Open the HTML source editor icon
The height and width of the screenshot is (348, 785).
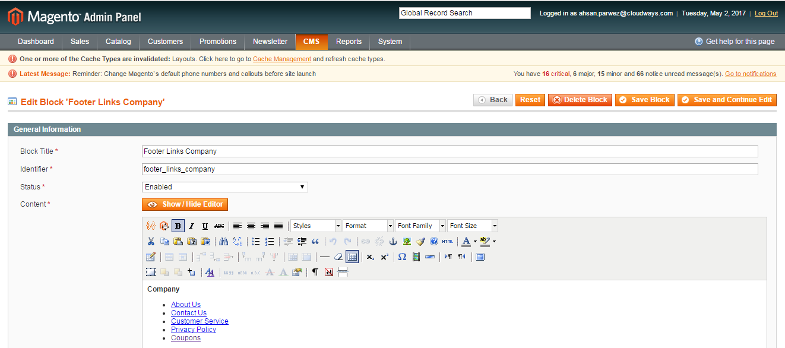448,241
